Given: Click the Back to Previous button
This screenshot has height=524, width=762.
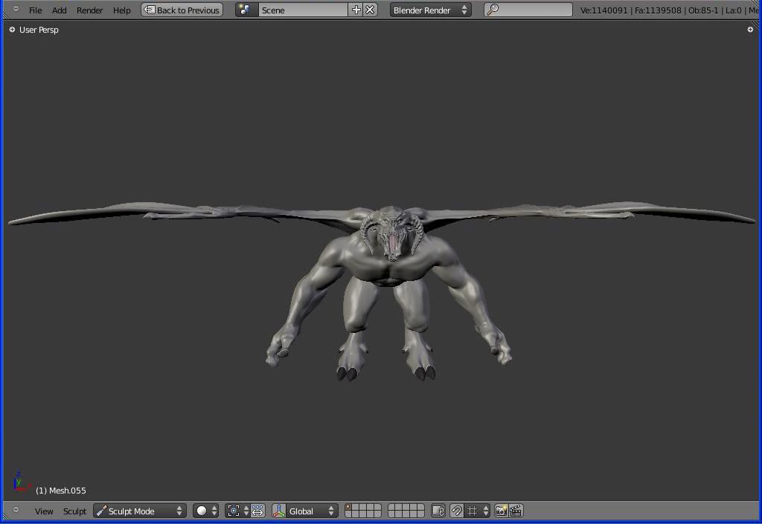Looking at the screenshot, I should pos(182,10).
